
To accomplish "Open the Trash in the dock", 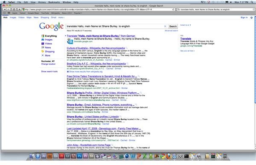I will pos(225,156).
